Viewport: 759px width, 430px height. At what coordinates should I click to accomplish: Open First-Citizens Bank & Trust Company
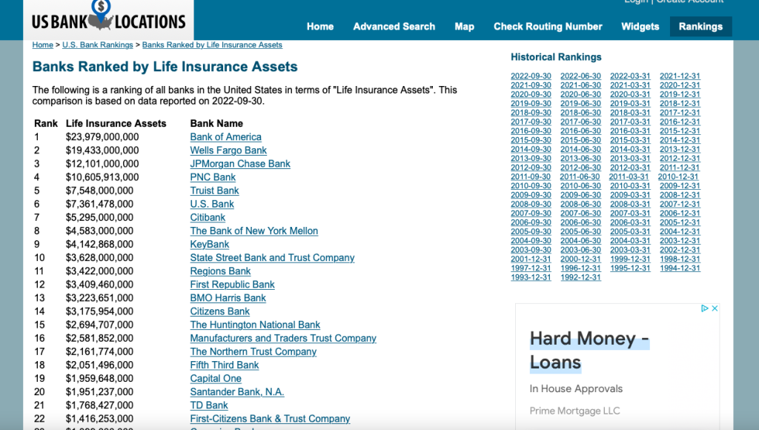(270, 418)
